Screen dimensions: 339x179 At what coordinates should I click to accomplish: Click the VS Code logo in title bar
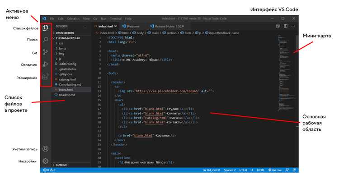click(x=44, y=18)
